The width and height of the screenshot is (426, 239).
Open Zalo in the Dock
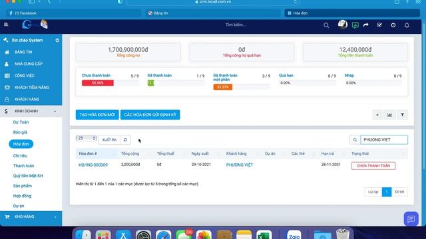(294, 235)
